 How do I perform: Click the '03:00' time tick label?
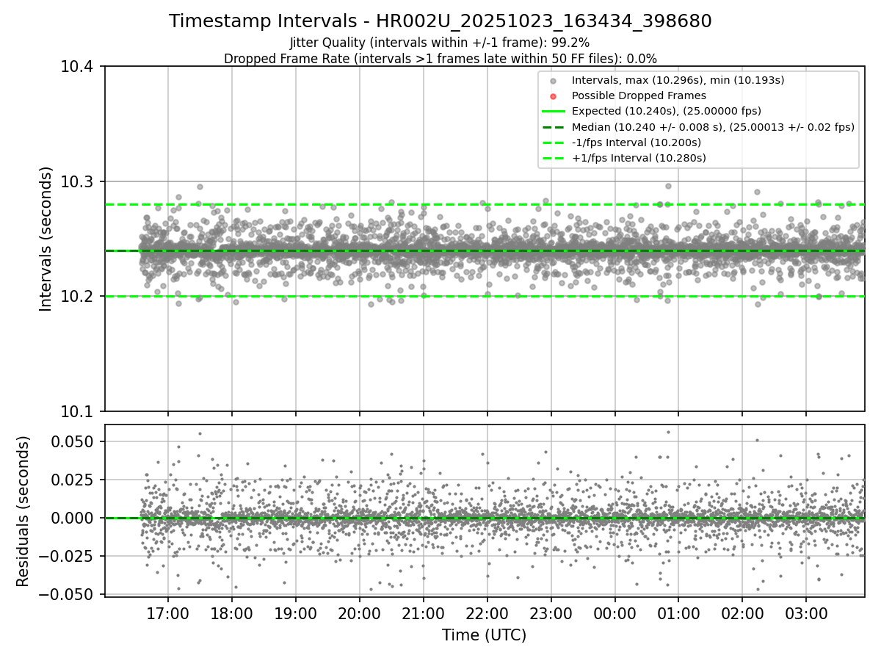(x=806, y=613)
